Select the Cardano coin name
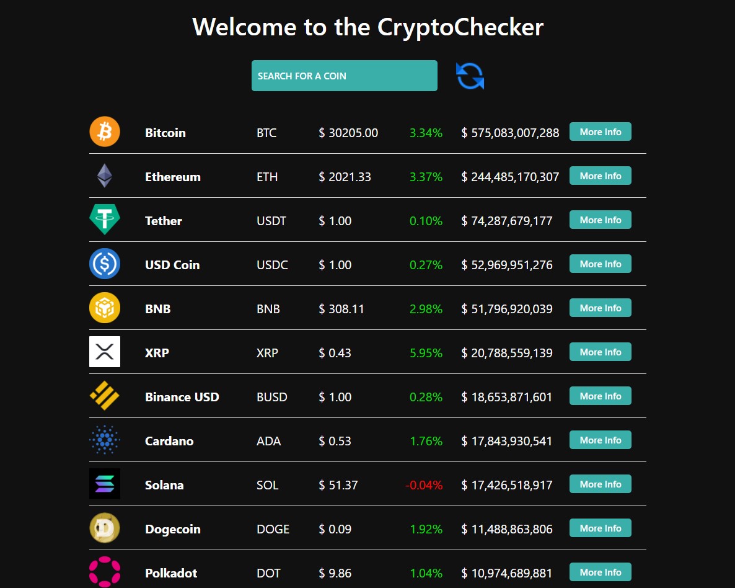 [x=169, y=441]
